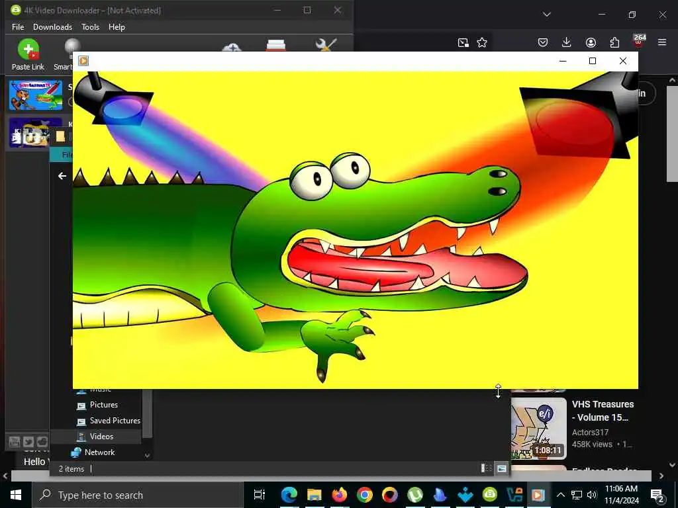Select the beaver and crocodile video thumbnail
The width and height of the screenshot is (678, 508).
pos(36,95)
